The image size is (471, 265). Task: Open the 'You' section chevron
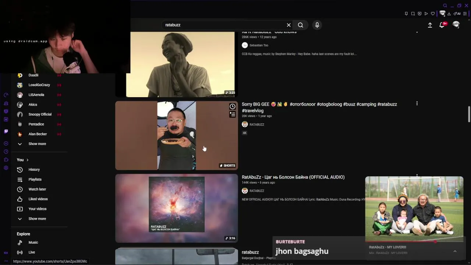point(27,160)
